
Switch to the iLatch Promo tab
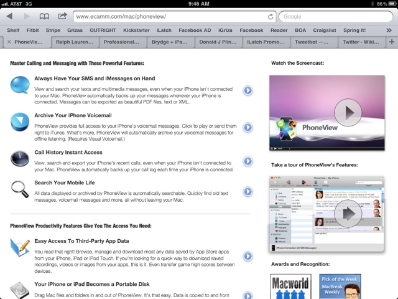tap(266, 42)
